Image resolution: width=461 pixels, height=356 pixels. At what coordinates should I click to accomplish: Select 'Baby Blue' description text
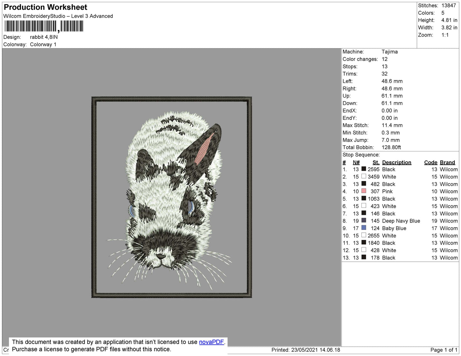click(x=394, y=228)
